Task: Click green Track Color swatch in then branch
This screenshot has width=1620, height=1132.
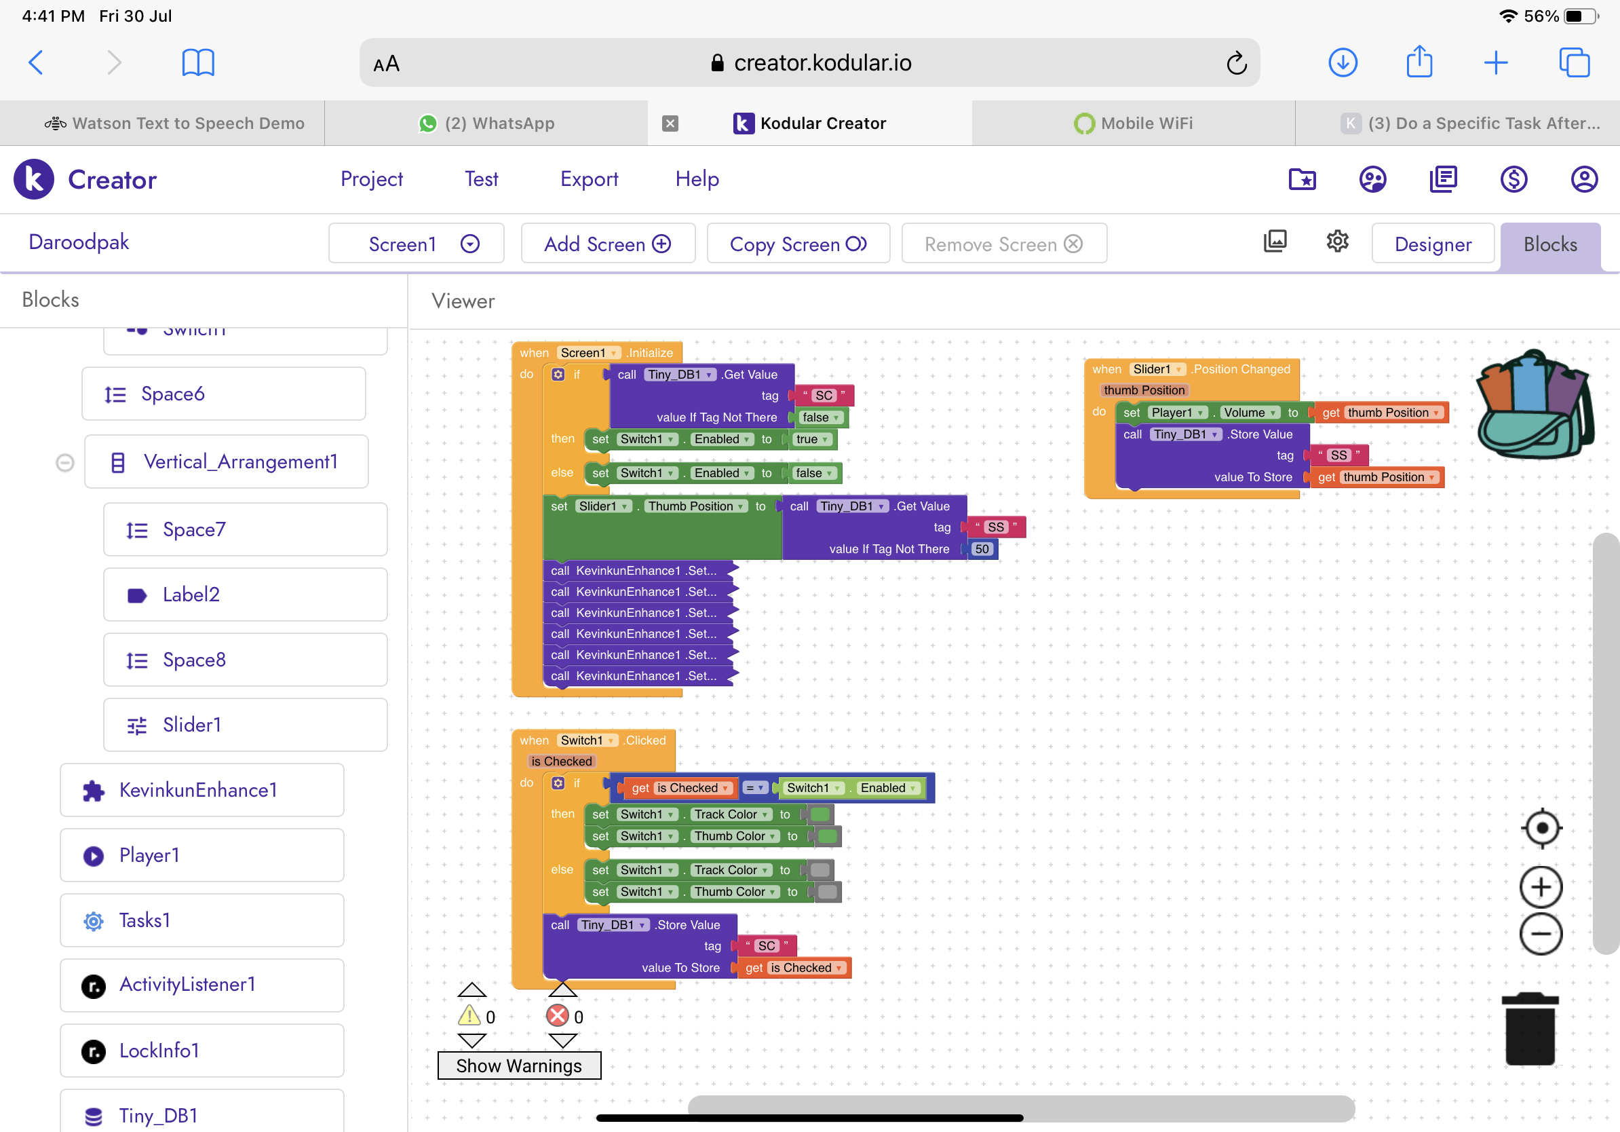Action: coord(820,814)
